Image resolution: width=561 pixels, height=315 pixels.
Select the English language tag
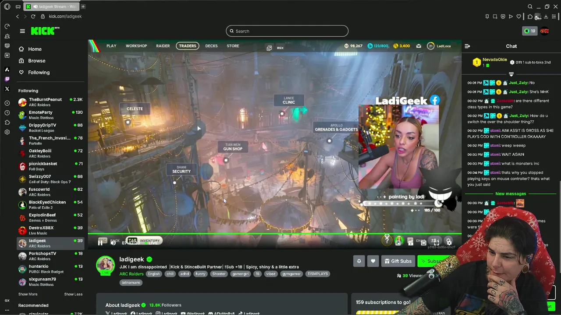coord(154,274)
